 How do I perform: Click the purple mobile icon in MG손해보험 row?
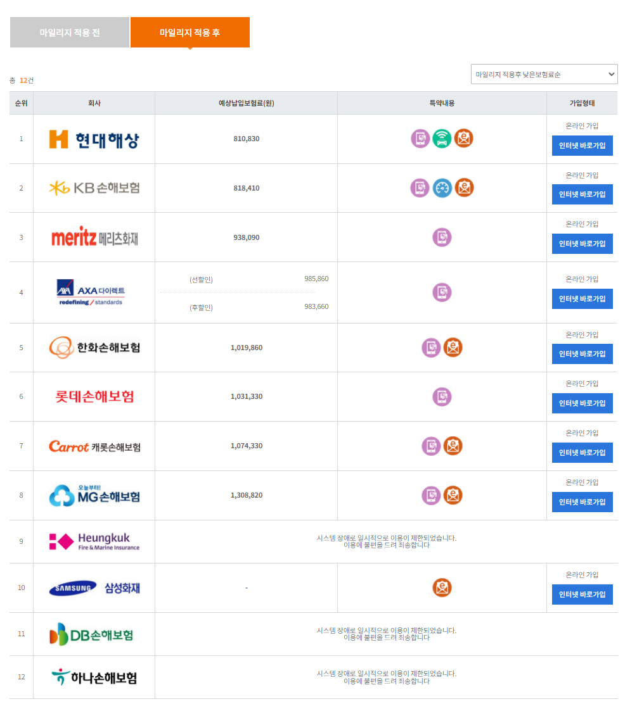[432, 496]
